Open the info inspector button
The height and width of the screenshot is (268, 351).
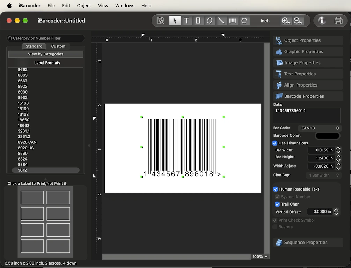click(x=322, y=21)
